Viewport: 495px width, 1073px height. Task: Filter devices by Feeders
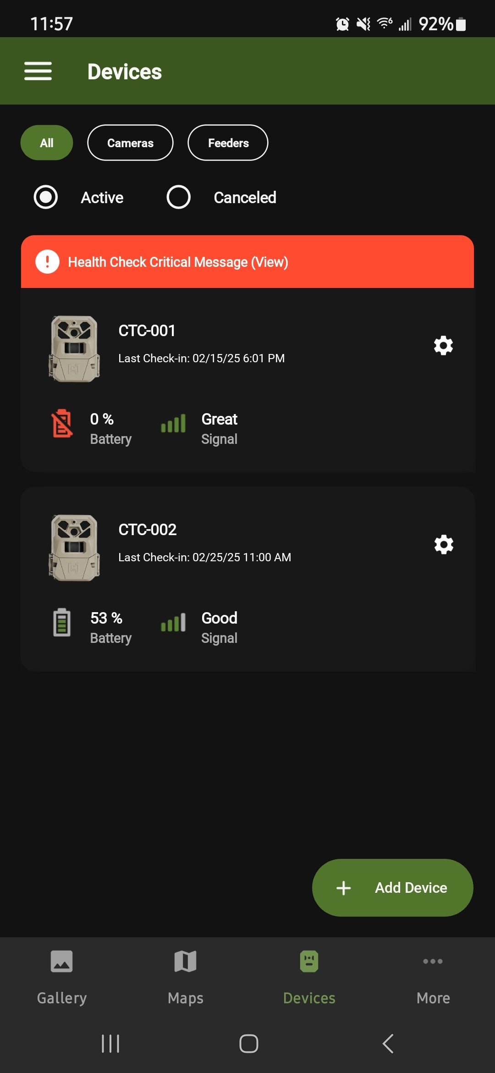(228, 143)
